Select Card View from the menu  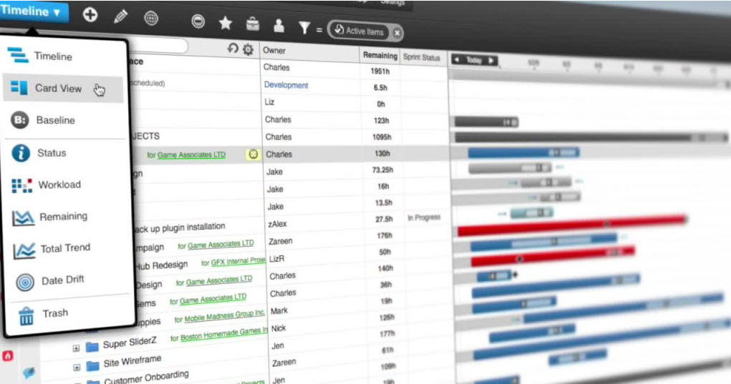pos(58,89)
